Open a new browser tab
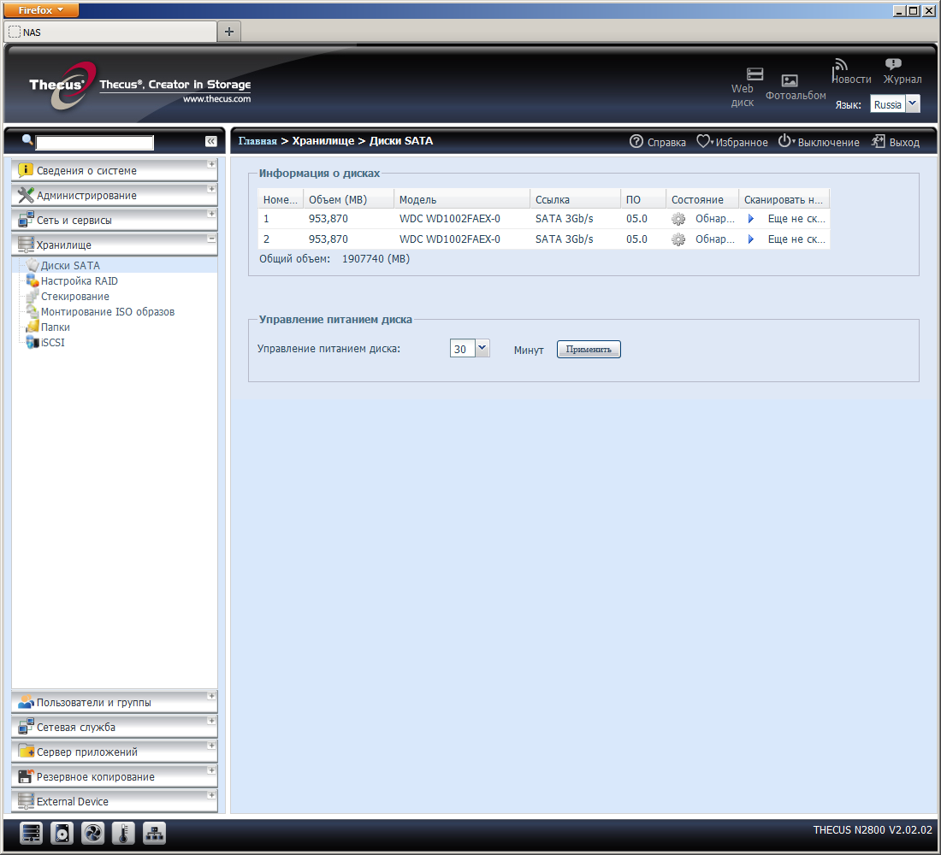 229,32
